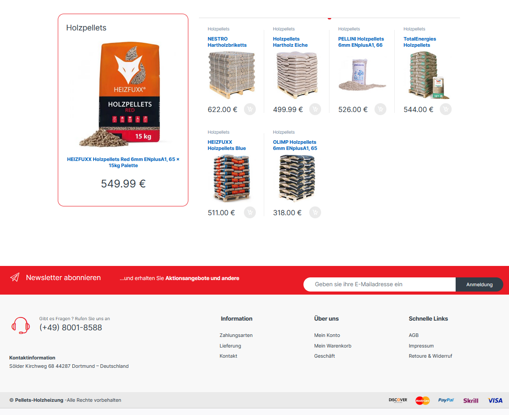509x415 pixels.
Task: Open Lieferung footer link
Action: [x=230, y=346]
